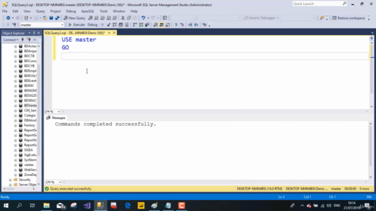Select the SIGEA database in tree
This screenshot has width=376, height=211.
[x=28, y=150]
